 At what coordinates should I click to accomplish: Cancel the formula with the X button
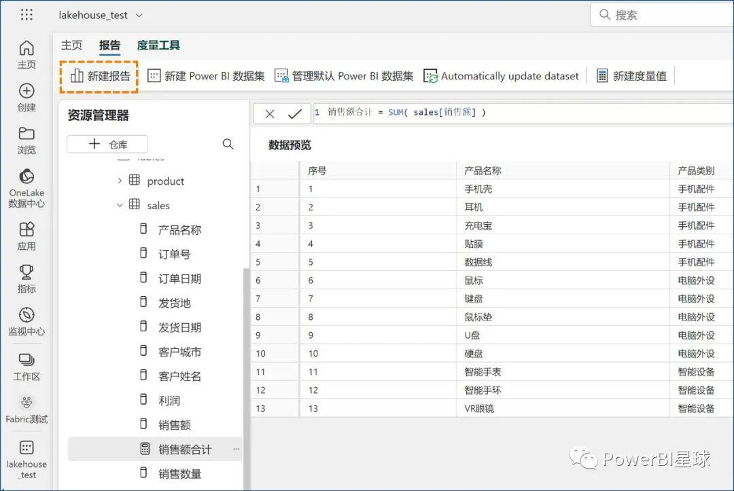[x=270, y=113]
